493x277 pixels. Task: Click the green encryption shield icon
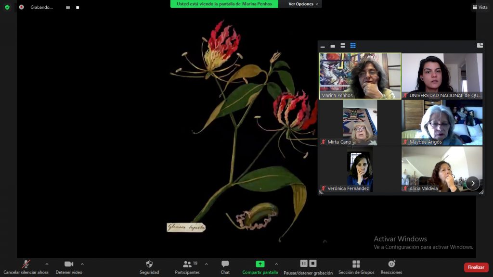[7, 7]
